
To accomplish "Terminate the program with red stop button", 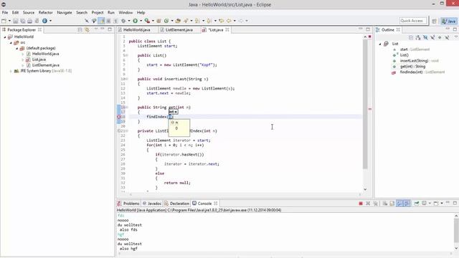I will (361, 204).
